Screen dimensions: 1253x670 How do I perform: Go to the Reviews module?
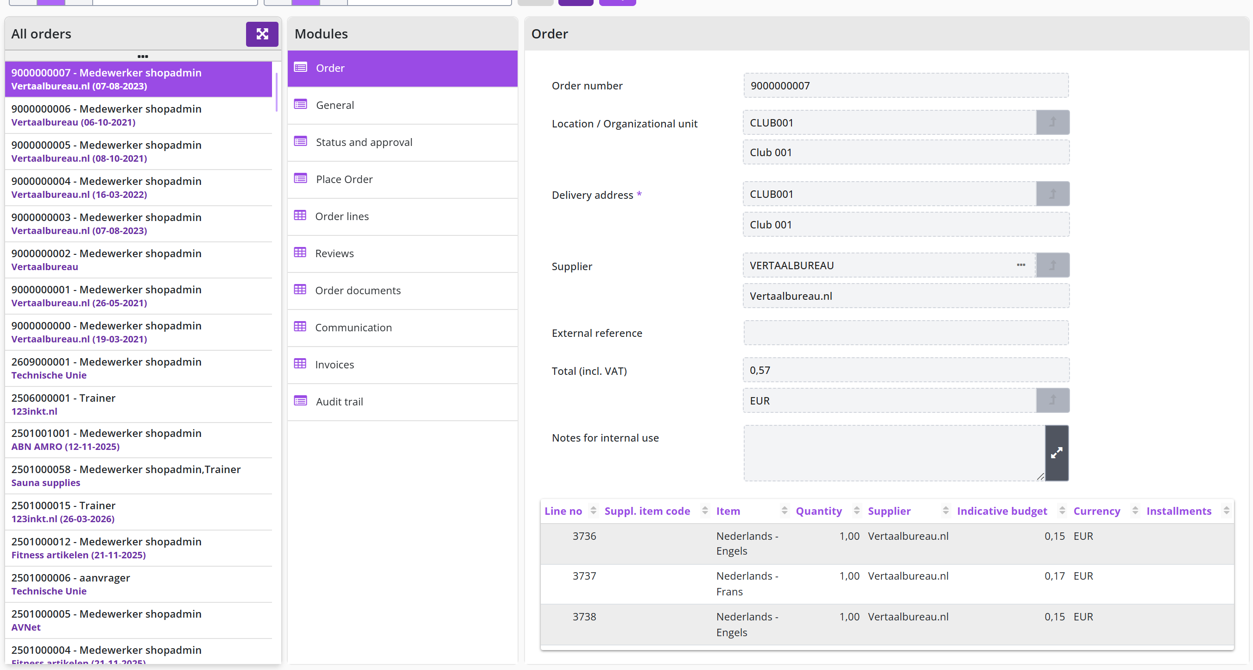coord(402,253)
